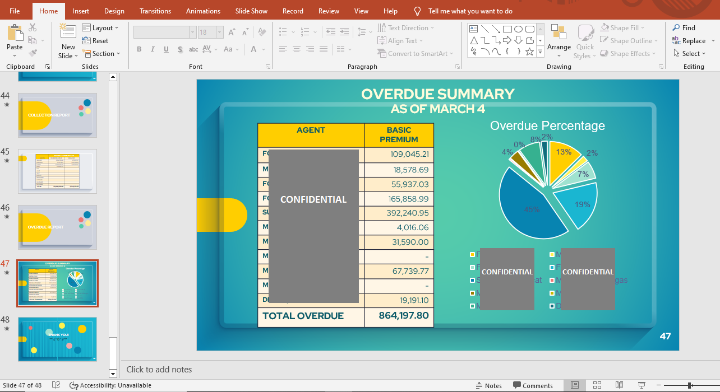Image resolution: width=720 pixels, height=392 pixels.
Task: Switch to the Animations tab
Action: point(203,11)
